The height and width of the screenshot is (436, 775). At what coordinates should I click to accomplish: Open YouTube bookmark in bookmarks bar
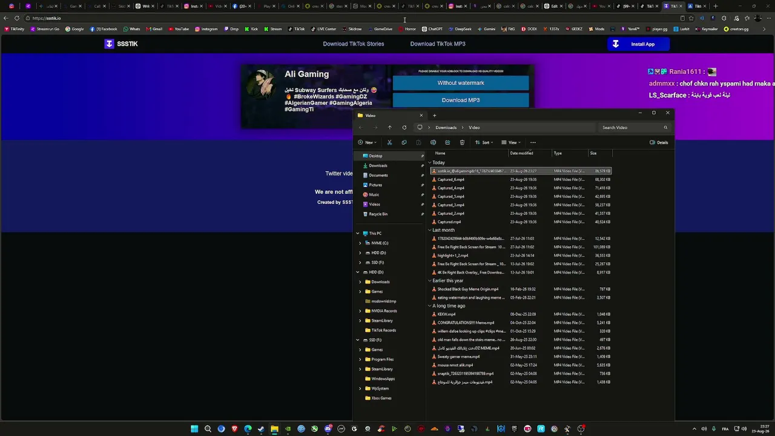[x=179, y=29]
